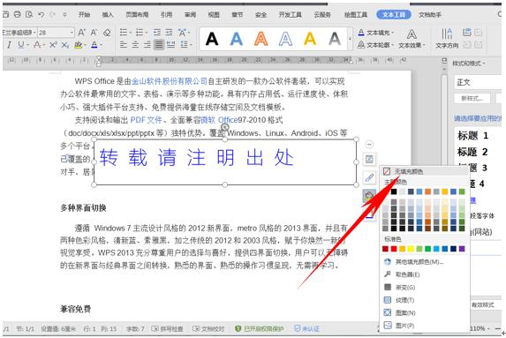Pick the yellow swatch in standard colors
This screenshot has height=338, width=506.
[411, 249]
